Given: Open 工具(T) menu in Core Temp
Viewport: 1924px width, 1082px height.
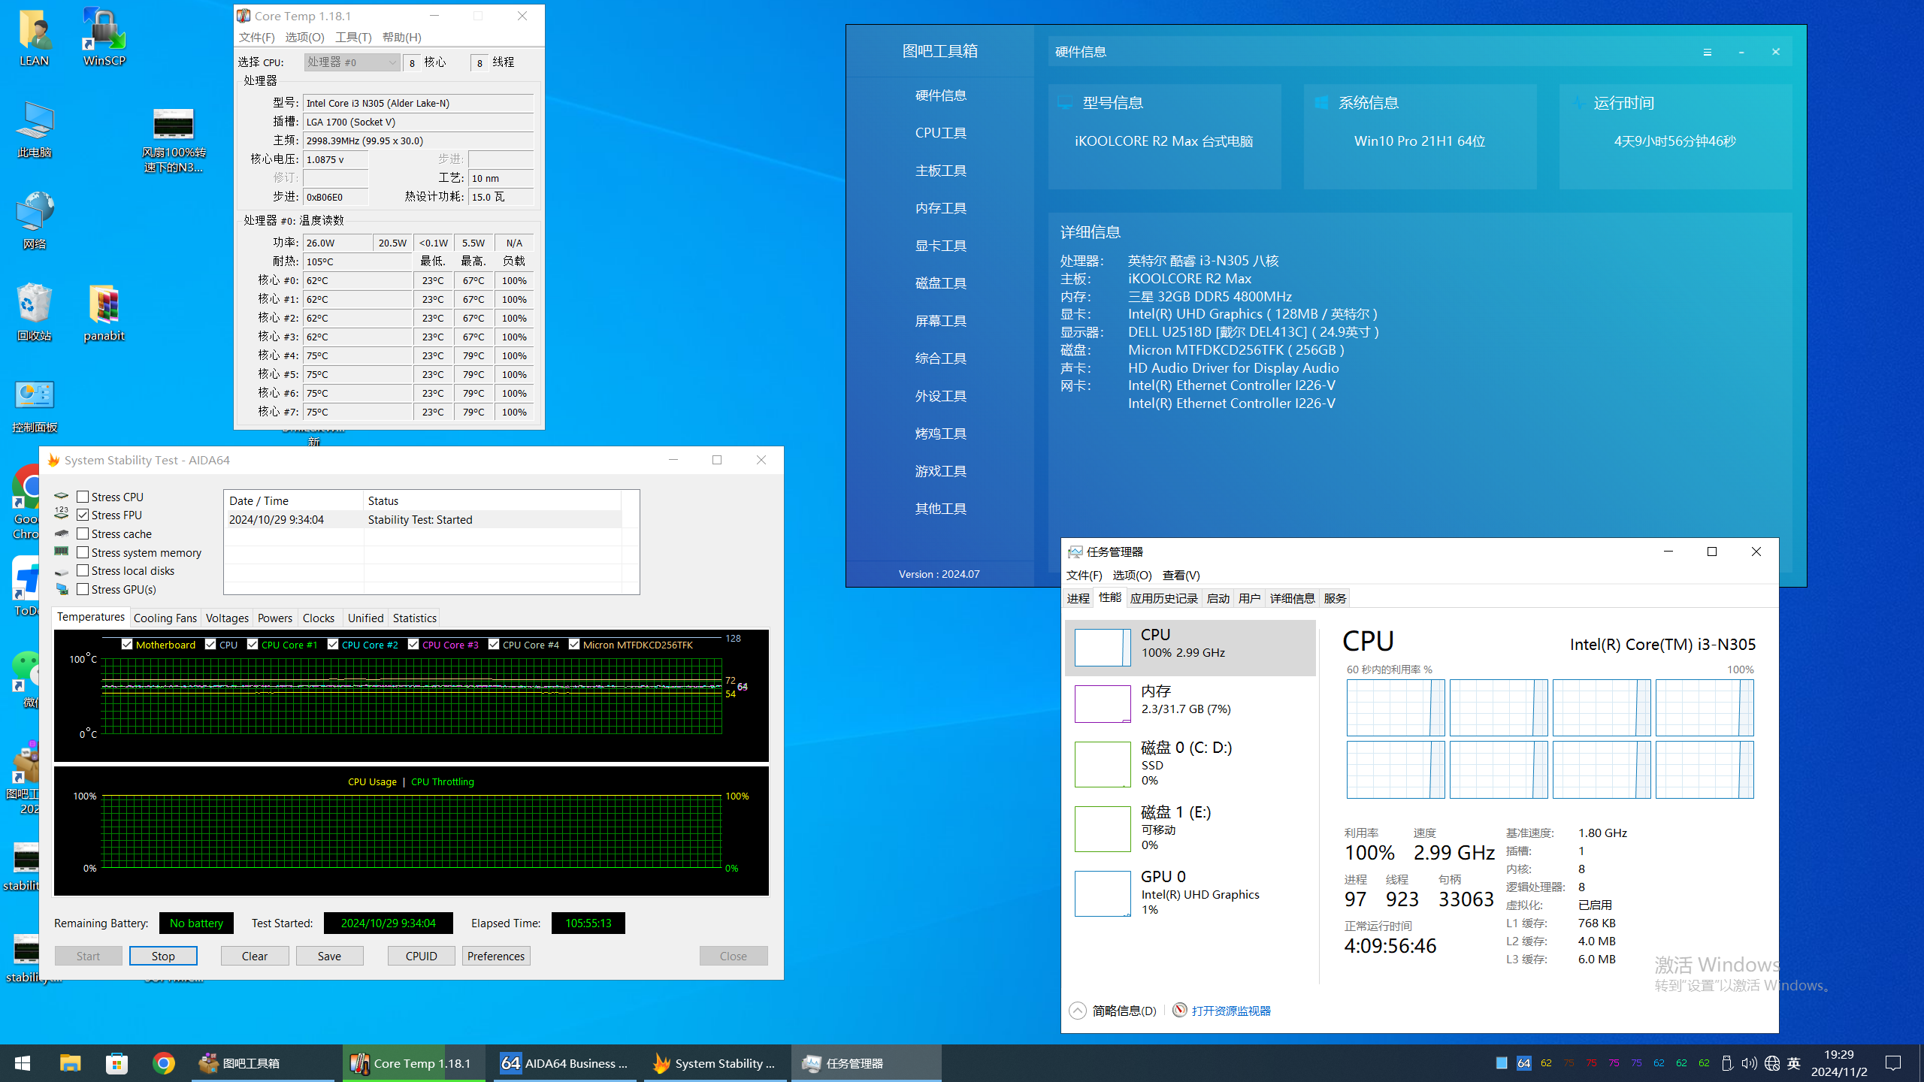Looking at the screenshot, I should click(352, 37).
